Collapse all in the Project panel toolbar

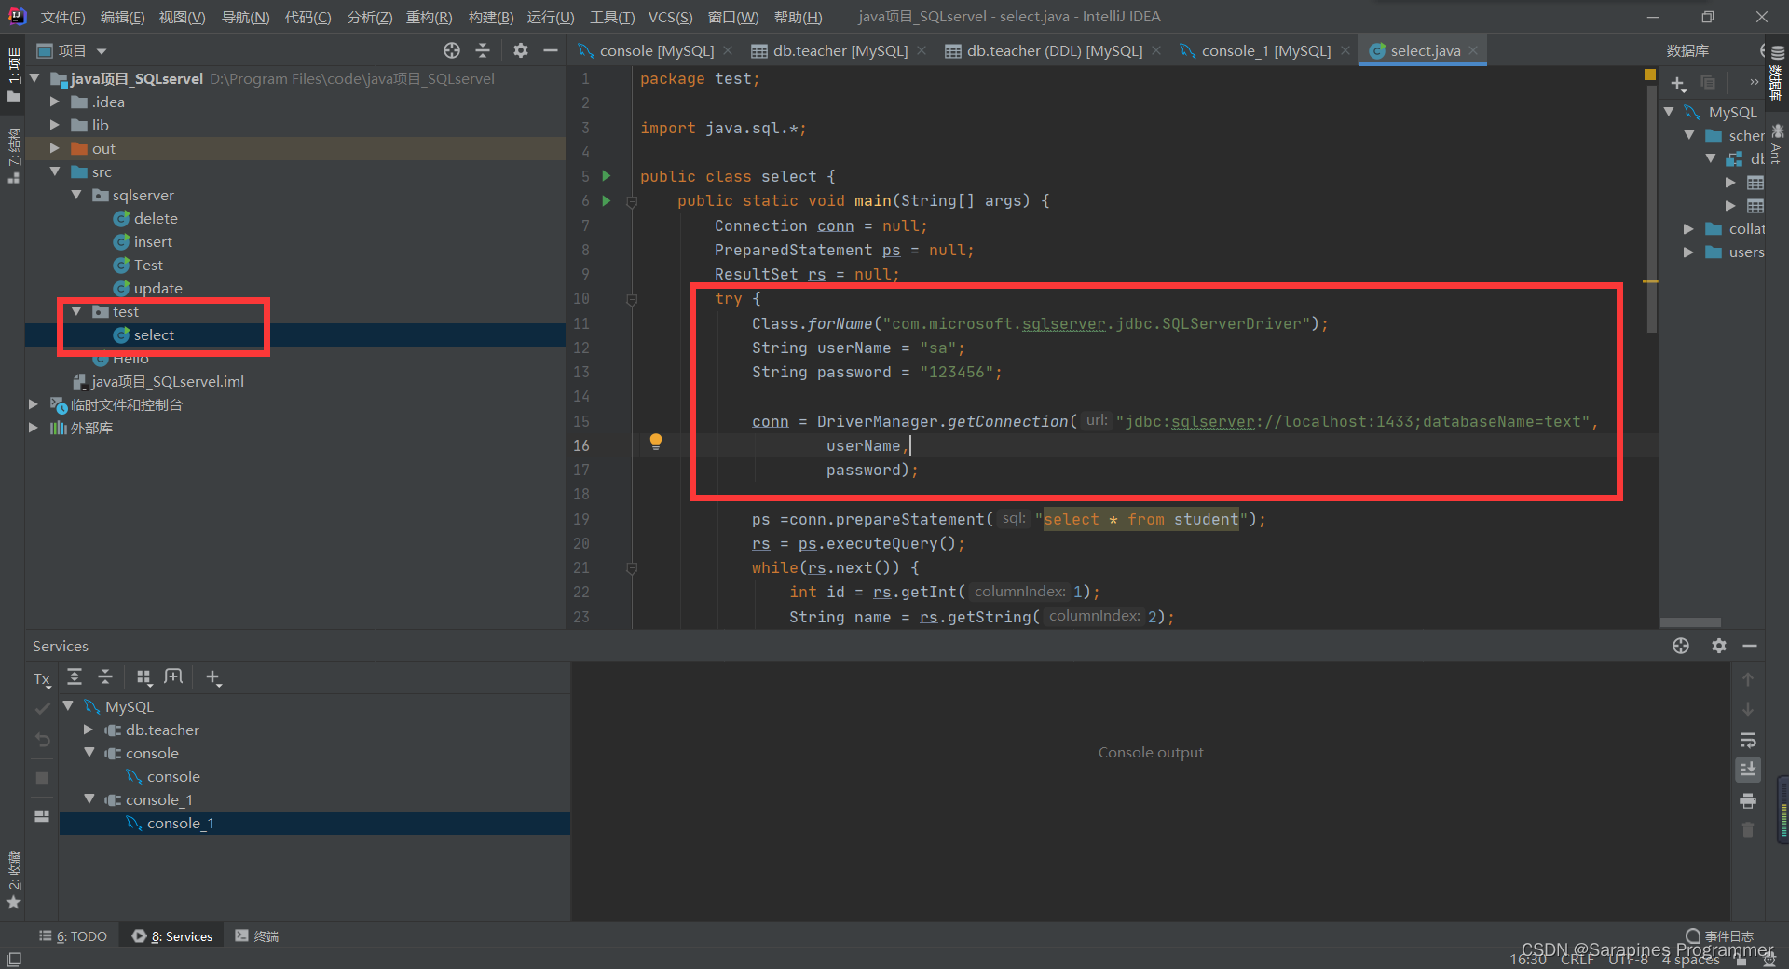[x=483, y=50]
